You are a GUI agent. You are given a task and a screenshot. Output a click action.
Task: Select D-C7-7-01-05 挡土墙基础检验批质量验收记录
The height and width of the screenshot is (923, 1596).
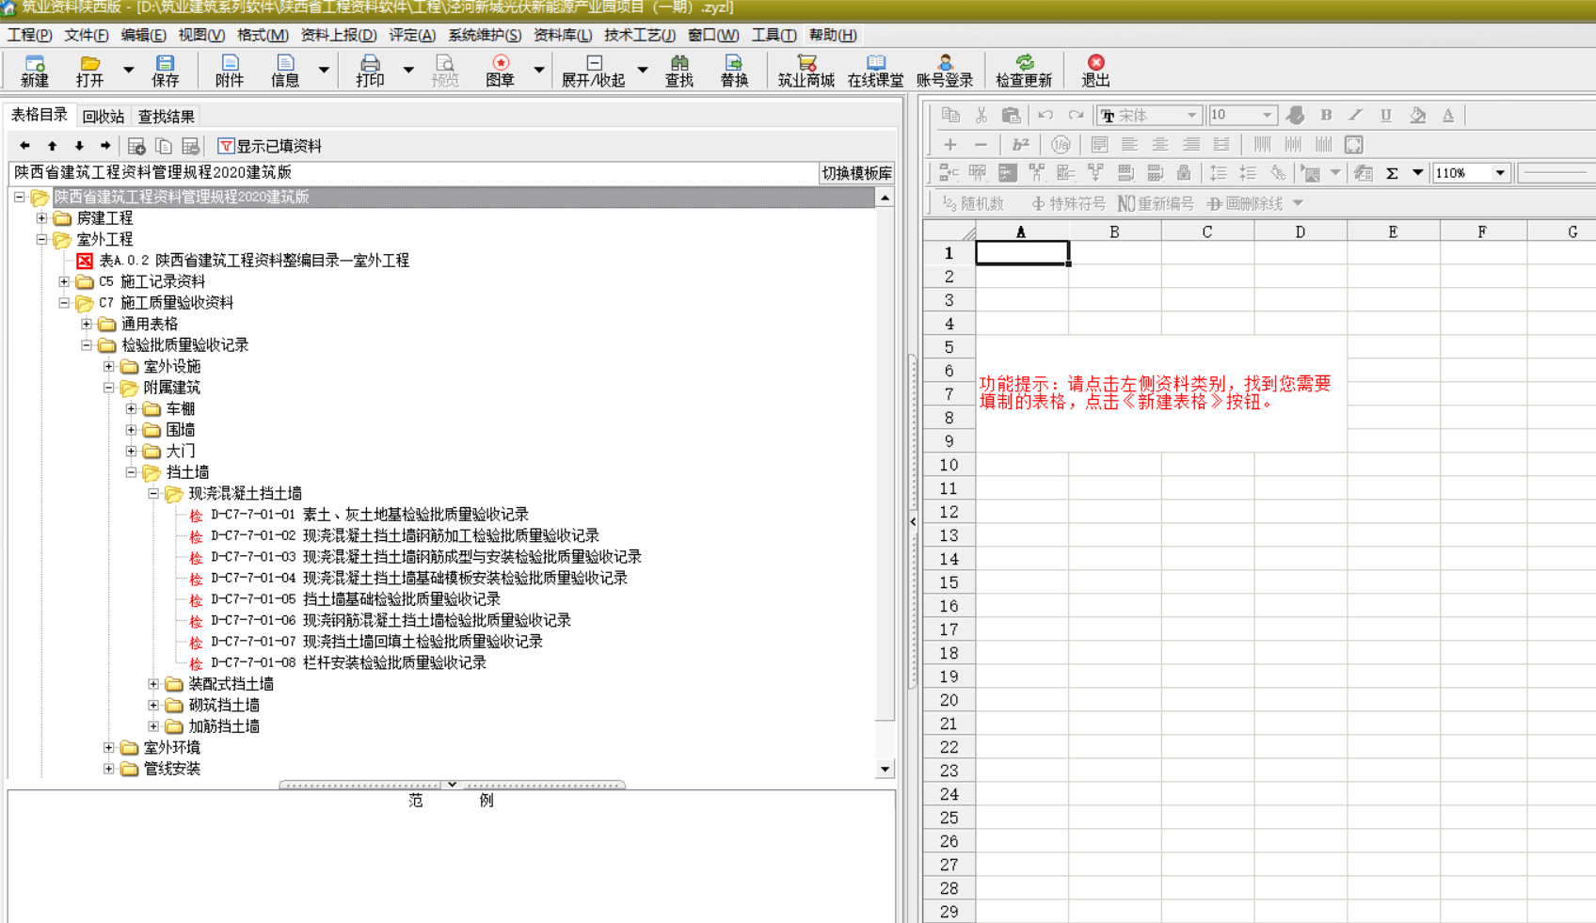tap(355, 599)
